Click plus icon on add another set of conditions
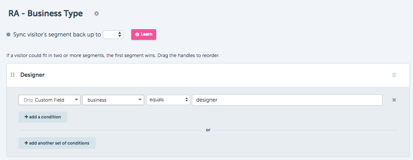This screenshot has width=413, height=160. 26,143
